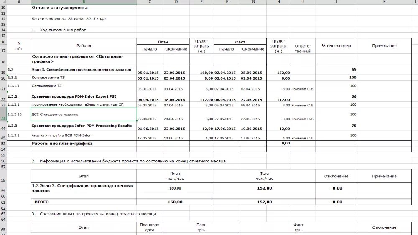The image size is (418, 235).
Task: Click 'План грн.' header
Action: tap(201, 227)
